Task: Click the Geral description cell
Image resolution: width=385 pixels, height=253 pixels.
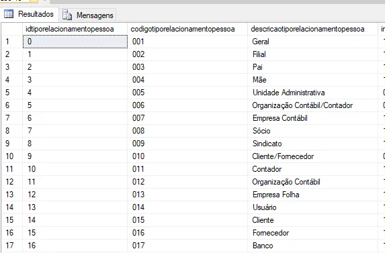Action: [313, 42]
